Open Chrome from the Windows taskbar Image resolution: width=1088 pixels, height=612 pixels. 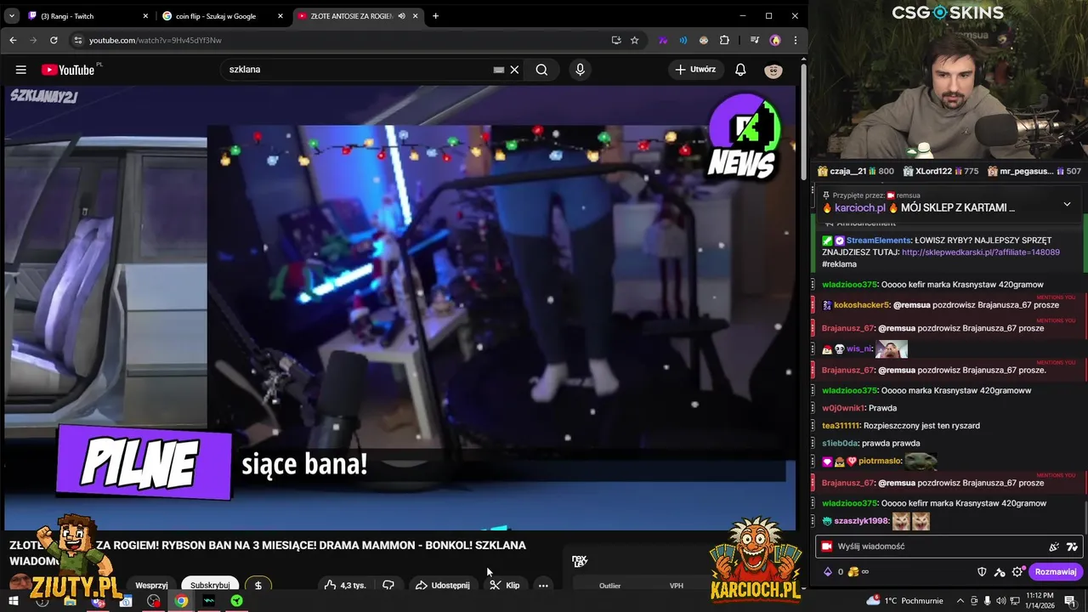point(181,601)
